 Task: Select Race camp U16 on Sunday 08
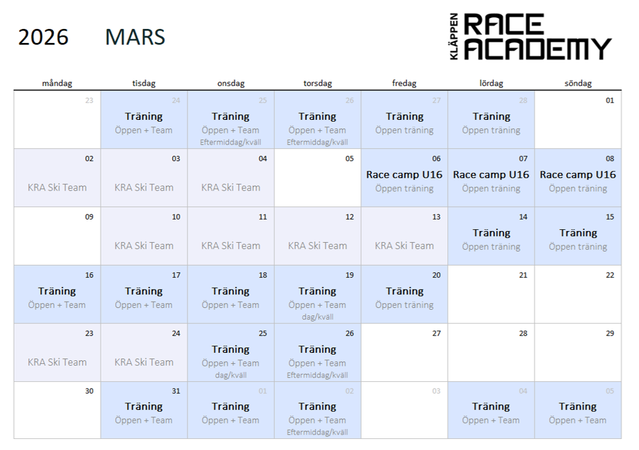577,175
